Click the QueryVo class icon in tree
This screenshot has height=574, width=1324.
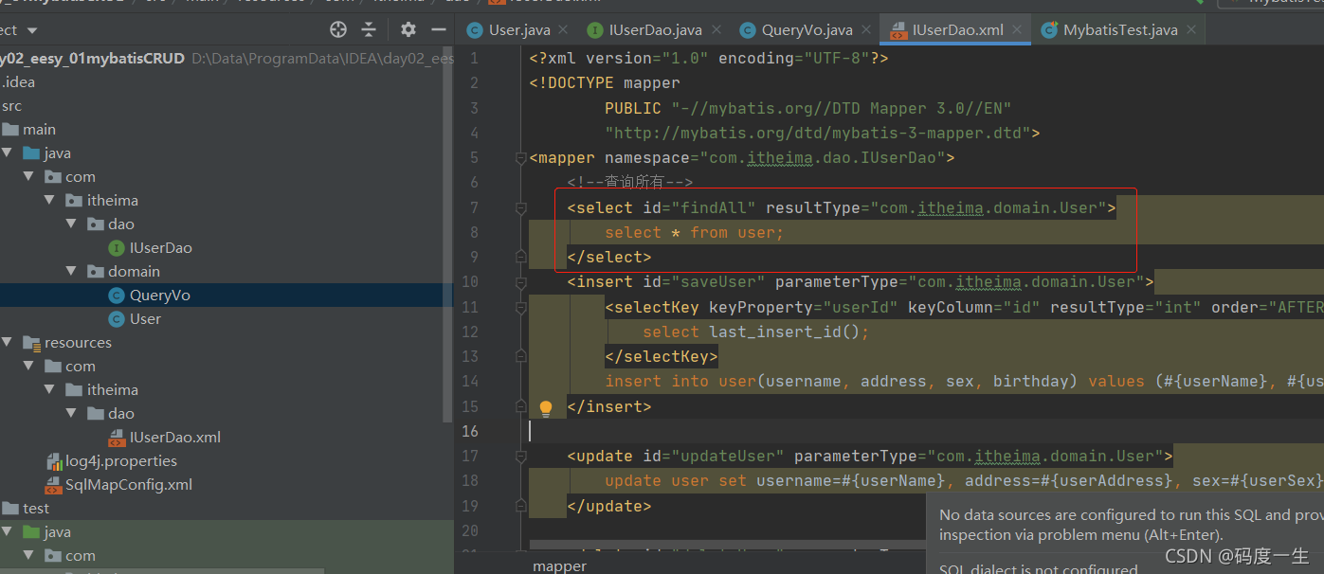tap(117, 295)
